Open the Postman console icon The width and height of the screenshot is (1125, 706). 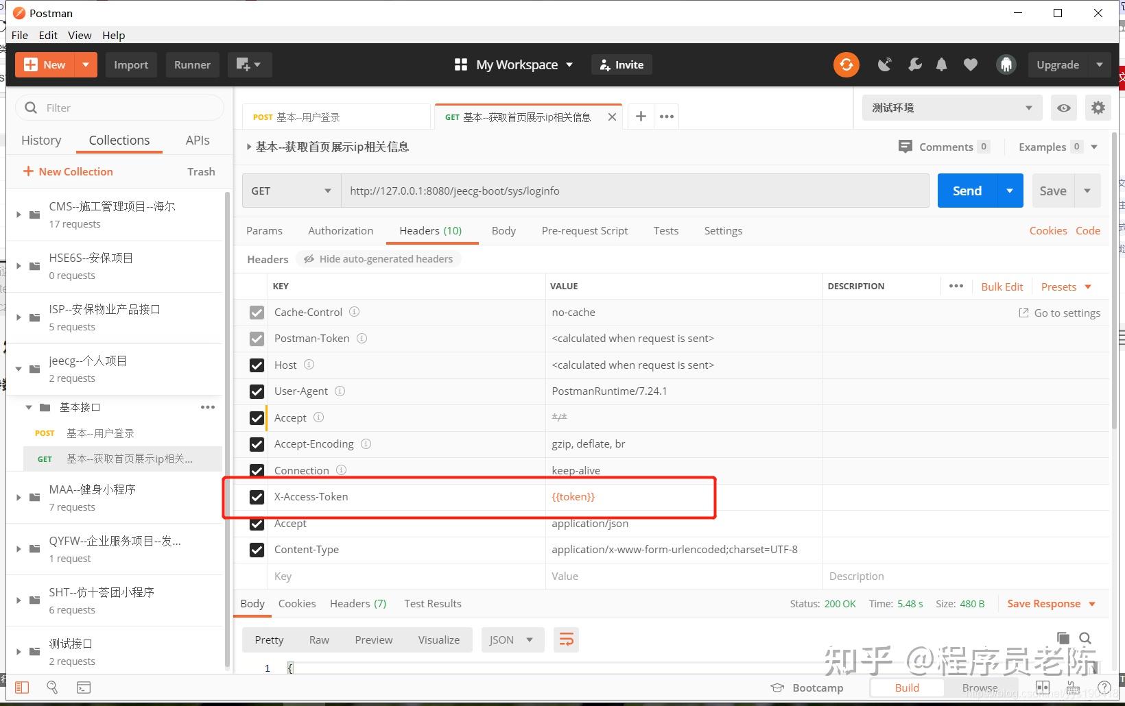coord(84,687)
